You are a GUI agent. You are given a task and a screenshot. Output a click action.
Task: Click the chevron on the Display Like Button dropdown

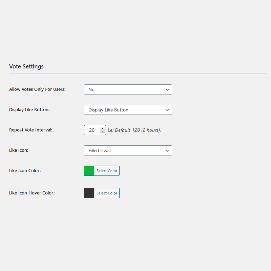point(167,110)
